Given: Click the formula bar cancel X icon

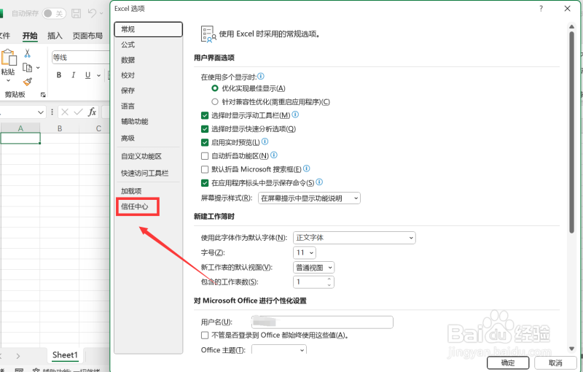Looking at the screenshot, I should 65,112.
